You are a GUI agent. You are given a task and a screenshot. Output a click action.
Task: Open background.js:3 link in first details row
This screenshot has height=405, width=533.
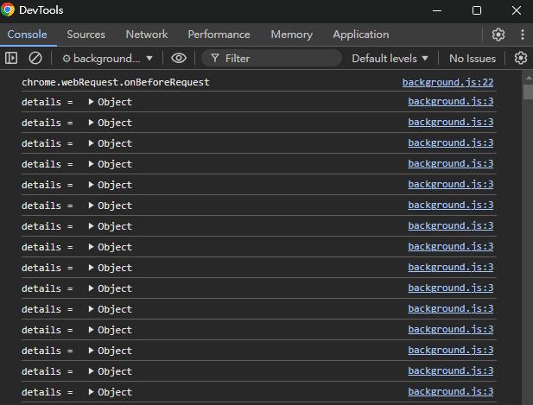450,101
